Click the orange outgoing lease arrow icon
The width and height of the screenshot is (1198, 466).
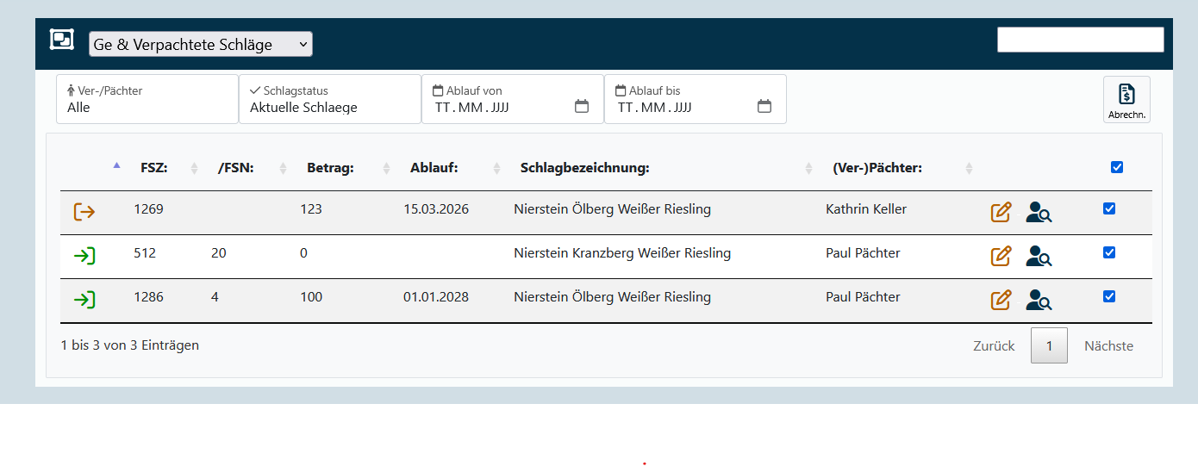point(84,212)
